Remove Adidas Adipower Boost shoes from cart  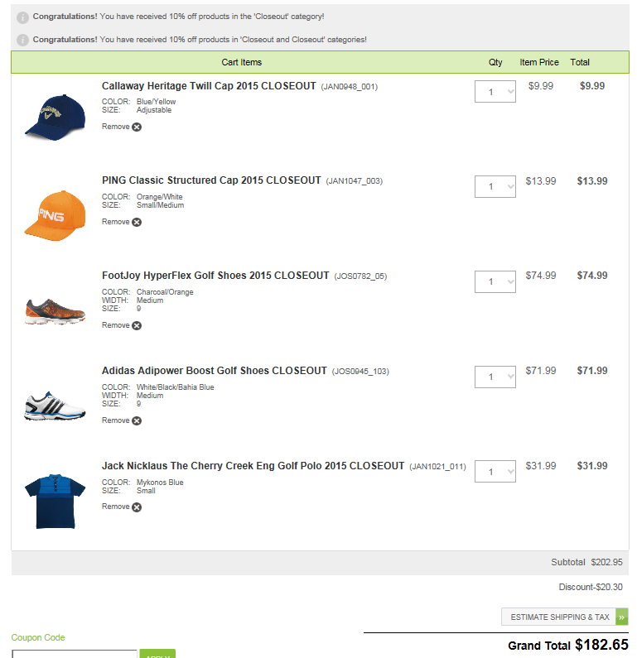[137, 421]
